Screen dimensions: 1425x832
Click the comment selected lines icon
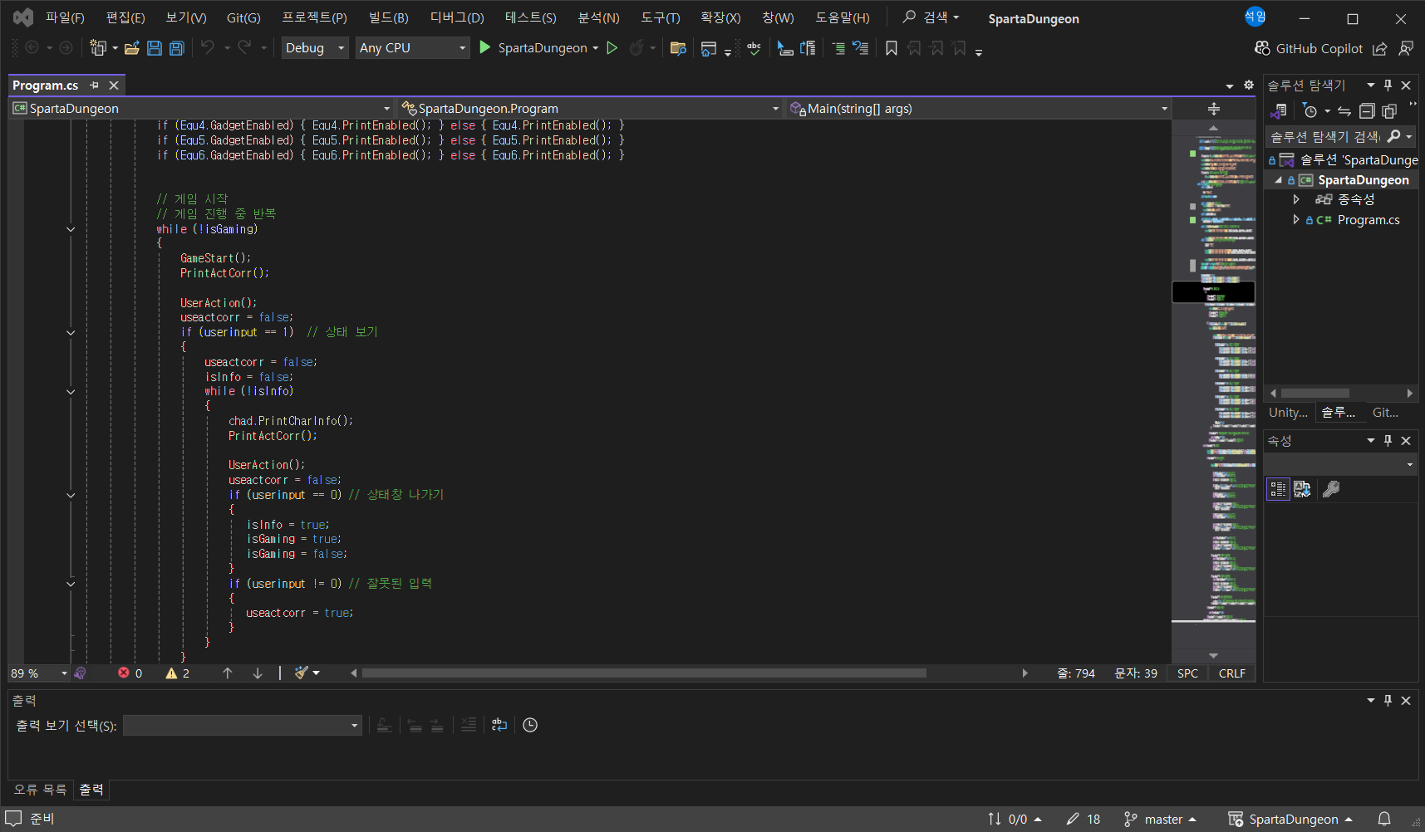tap(838, 48)
